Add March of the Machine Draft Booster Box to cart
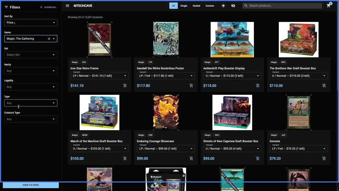Viewport: 339px width, 191px height. pyautogui.click(x=125, y=158)
